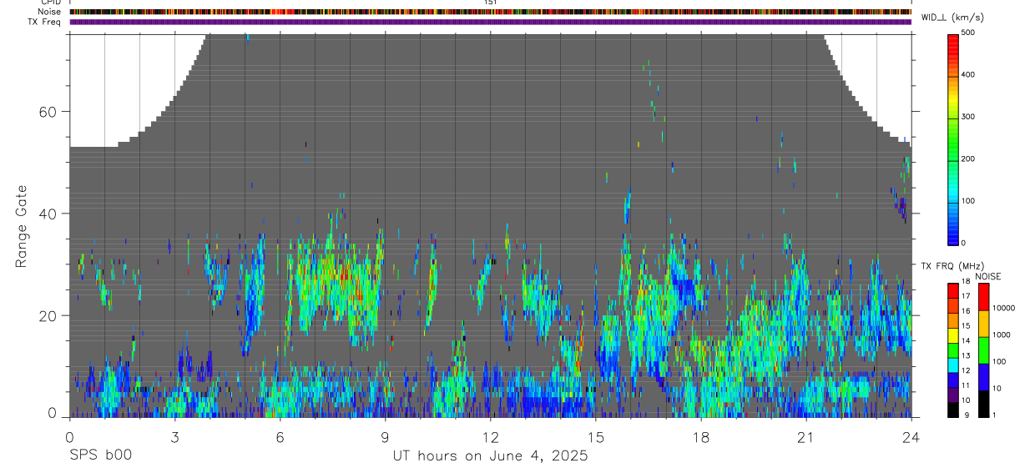
Task: Click the 'NOISE' legend title
Action: [x=987, y=276]
